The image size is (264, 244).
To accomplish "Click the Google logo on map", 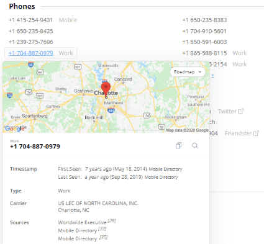I will (15, 129).
